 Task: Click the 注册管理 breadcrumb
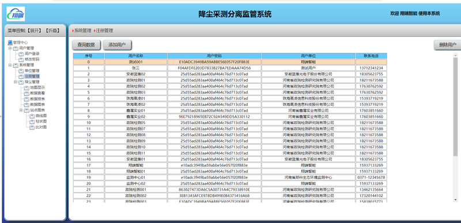[x=104, y=30]
